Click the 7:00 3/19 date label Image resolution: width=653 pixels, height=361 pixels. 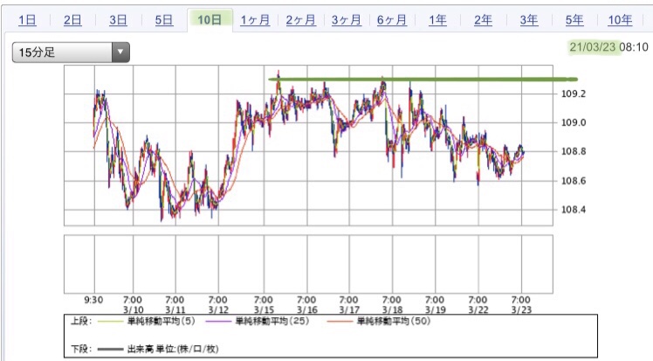[x=435, y=305]
